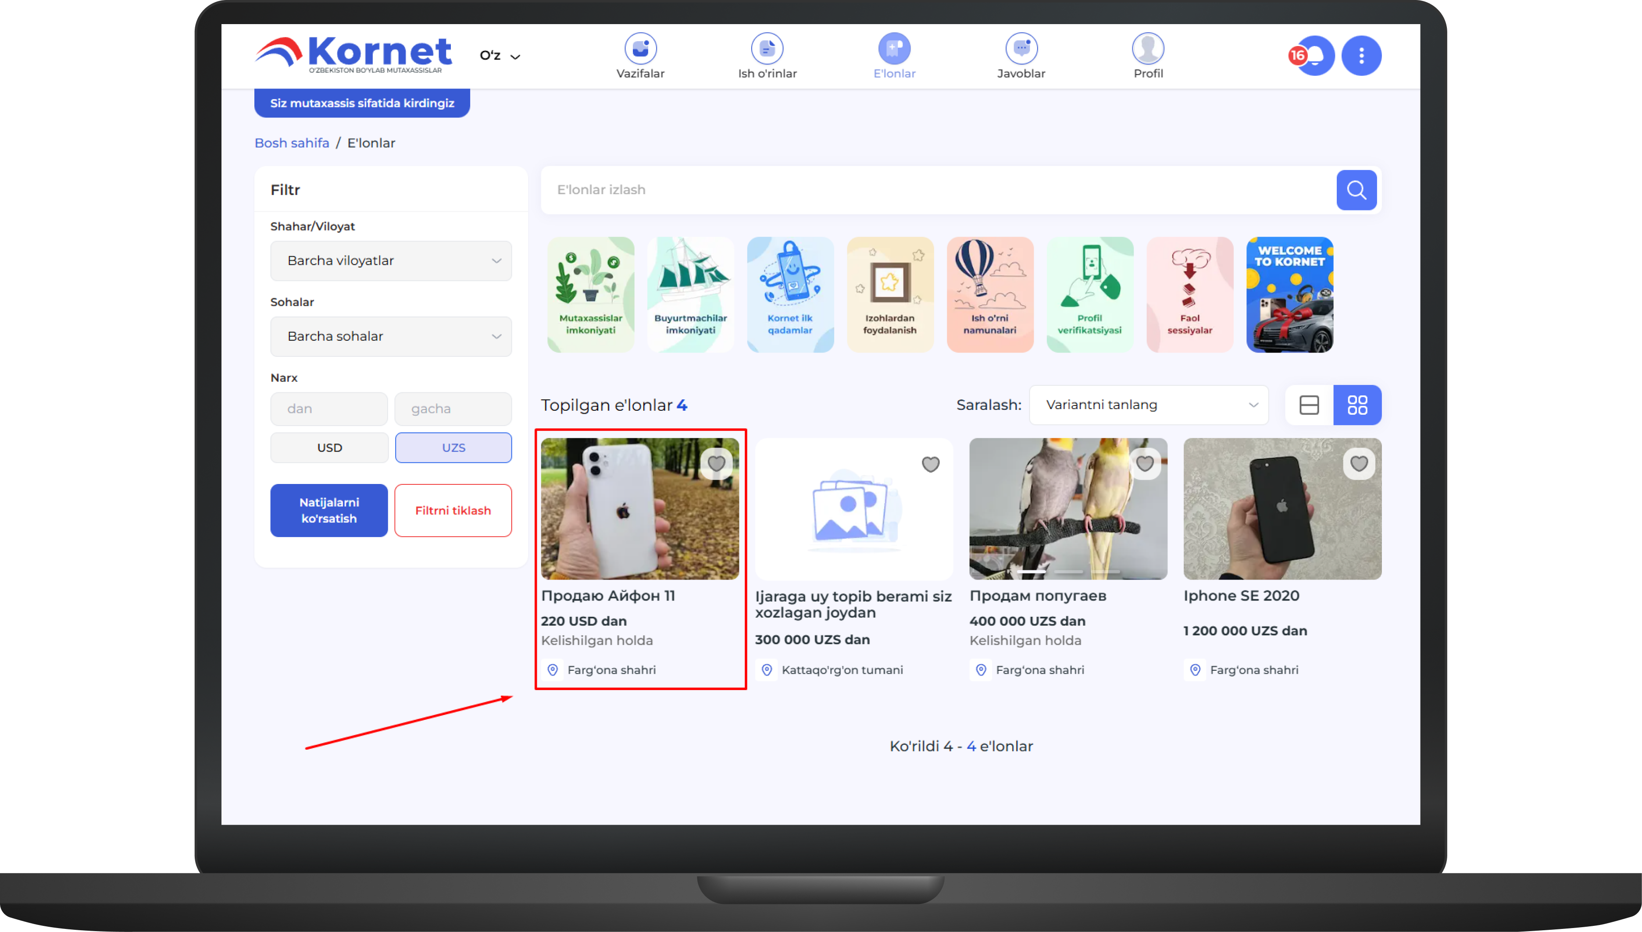Click the Filtrni tiklash button
Viewport: 1642px width, 932px height.
click(x=453, y=511)
